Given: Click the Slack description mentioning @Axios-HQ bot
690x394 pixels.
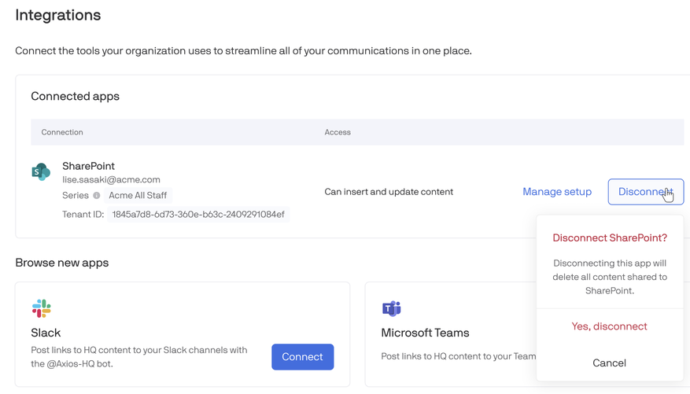Looking at the screenshot, I should [139, 356].
